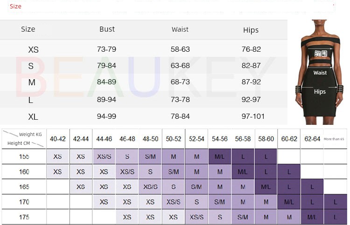Click the Hips label on the model
This screenshot has height=225, width=350.
[x=320, y=92]
